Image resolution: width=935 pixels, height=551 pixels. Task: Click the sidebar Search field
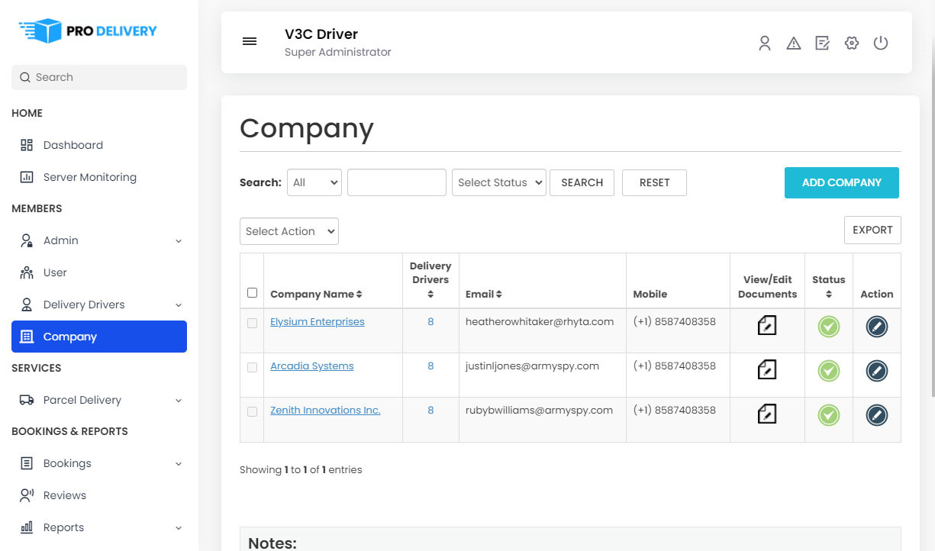[98, 77]
